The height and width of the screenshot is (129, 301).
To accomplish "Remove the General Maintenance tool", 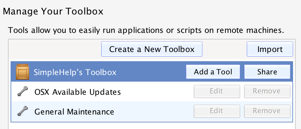I will 267,111.
